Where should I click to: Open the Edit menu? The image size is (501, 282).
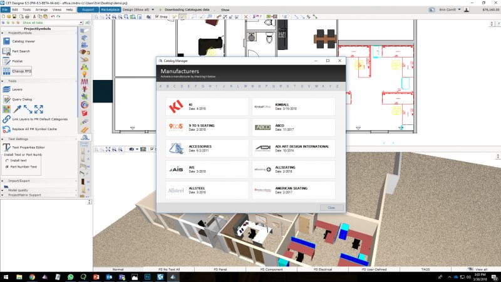tap(15, 9)
